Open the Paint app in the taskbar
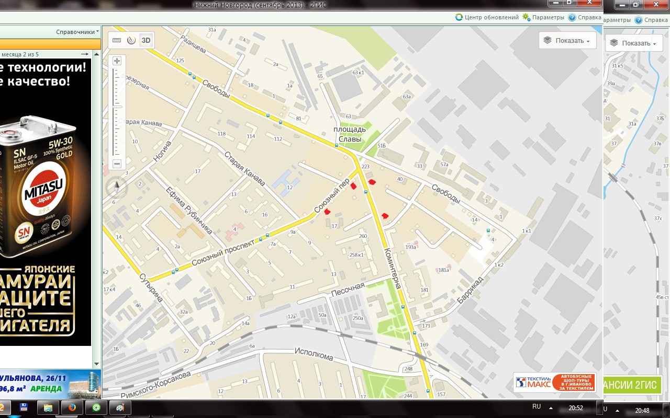 [x=120, y=407]
